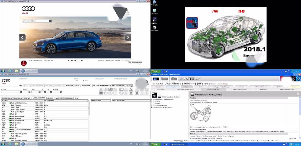This screenshot has width=301, height=146.
Task: Click into the Direkteinstieg input field
Action: [x=35, y=21]
